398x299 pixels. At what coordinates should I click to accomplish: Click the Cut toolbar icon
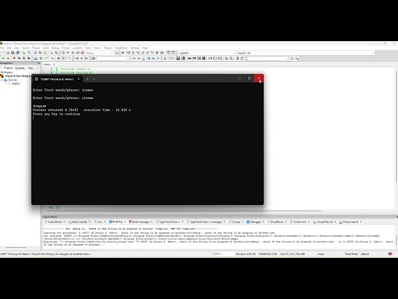[35, 52]
